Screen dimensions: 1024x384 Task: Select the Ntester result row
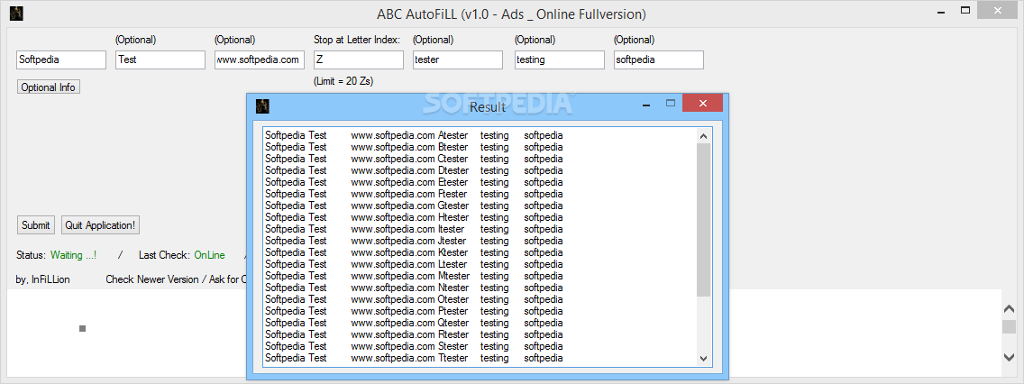[414, 288]
